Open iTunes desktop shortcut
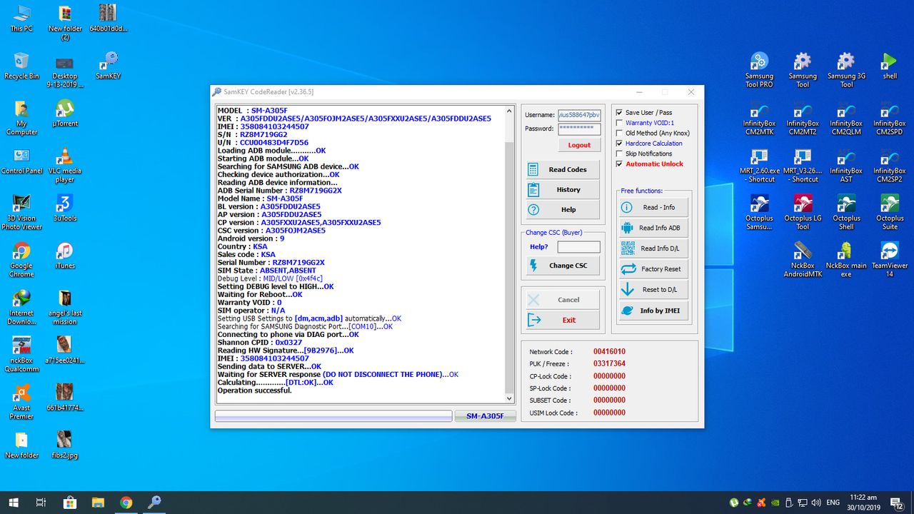Image resolution: width=914 pixels, height=514 pixels. coord(65,256)
